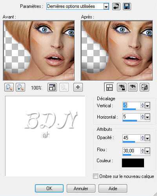Click the fit preview to window icon
Screen dimensions: 157x196
pyautogui.click(x=52, y=87)
